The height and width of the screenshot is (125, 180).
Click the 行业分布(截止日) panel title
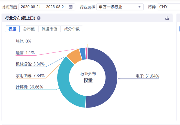tap(20, 18)
